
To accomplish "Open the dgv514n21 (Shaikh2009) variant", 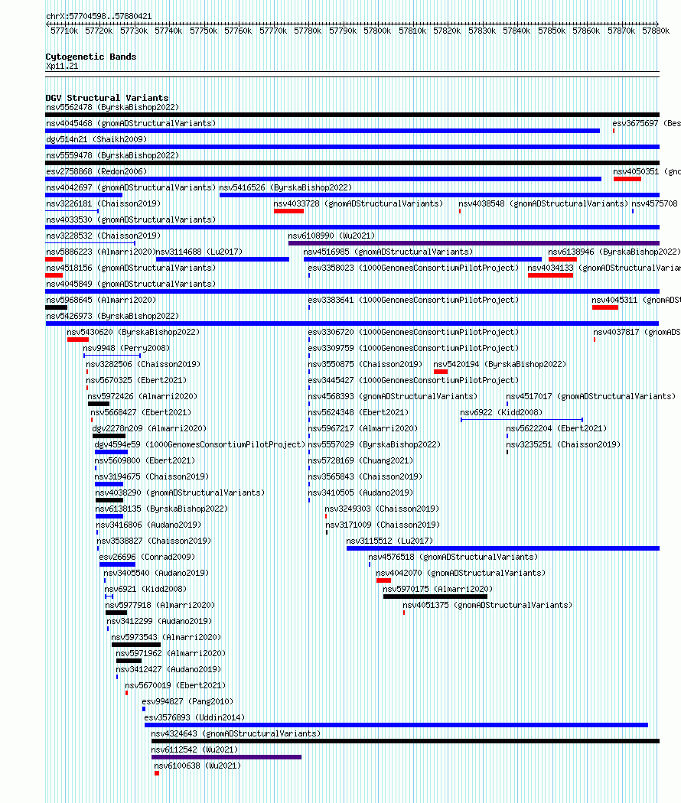I will [x=96, y=139].
